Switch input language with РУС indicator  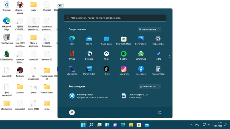197,125
